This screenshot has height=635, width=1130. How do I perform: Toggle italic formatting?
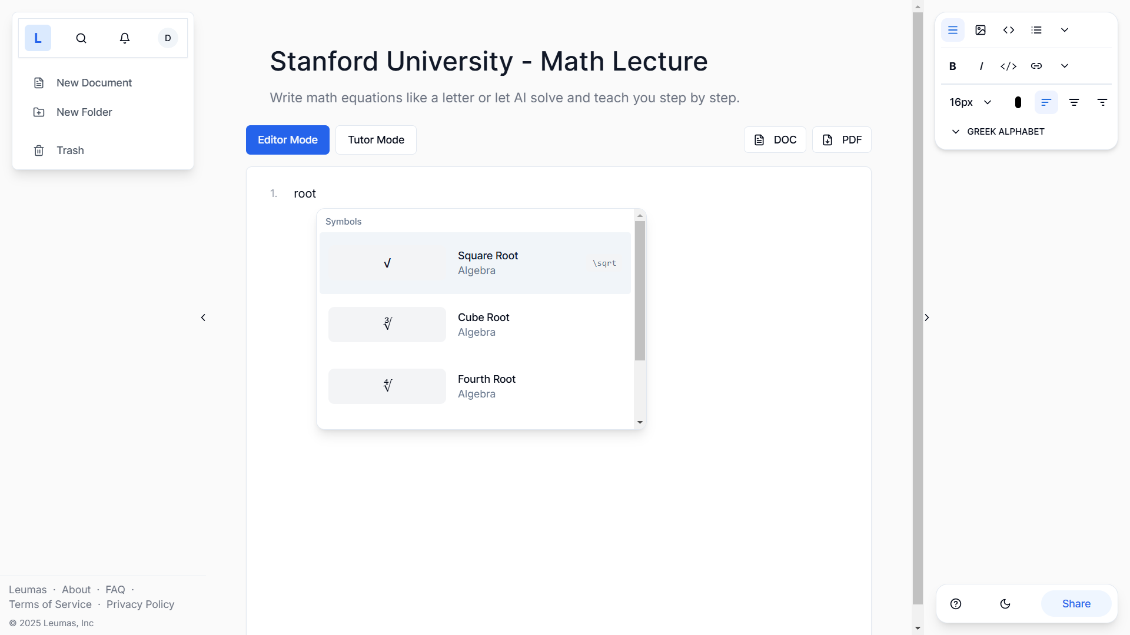coord(981,66)
